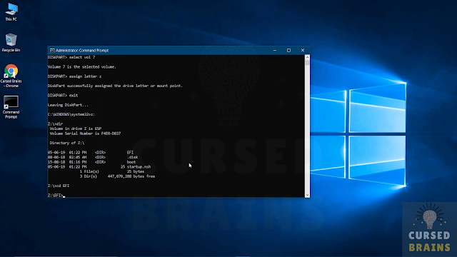Click 'Volume in drive Z is ESP' line

(76, 128)
